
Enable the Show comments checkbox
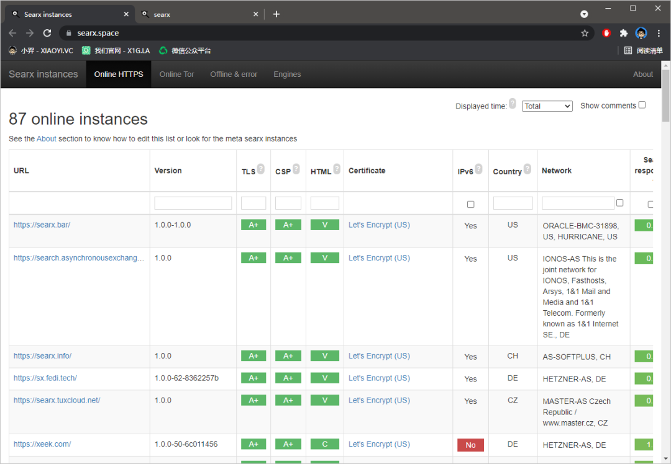pyautogui.click(x=642, y=105)
